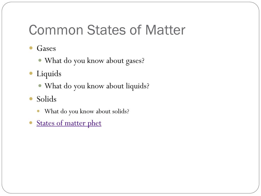Select the question about liquids

coord(97,86)
